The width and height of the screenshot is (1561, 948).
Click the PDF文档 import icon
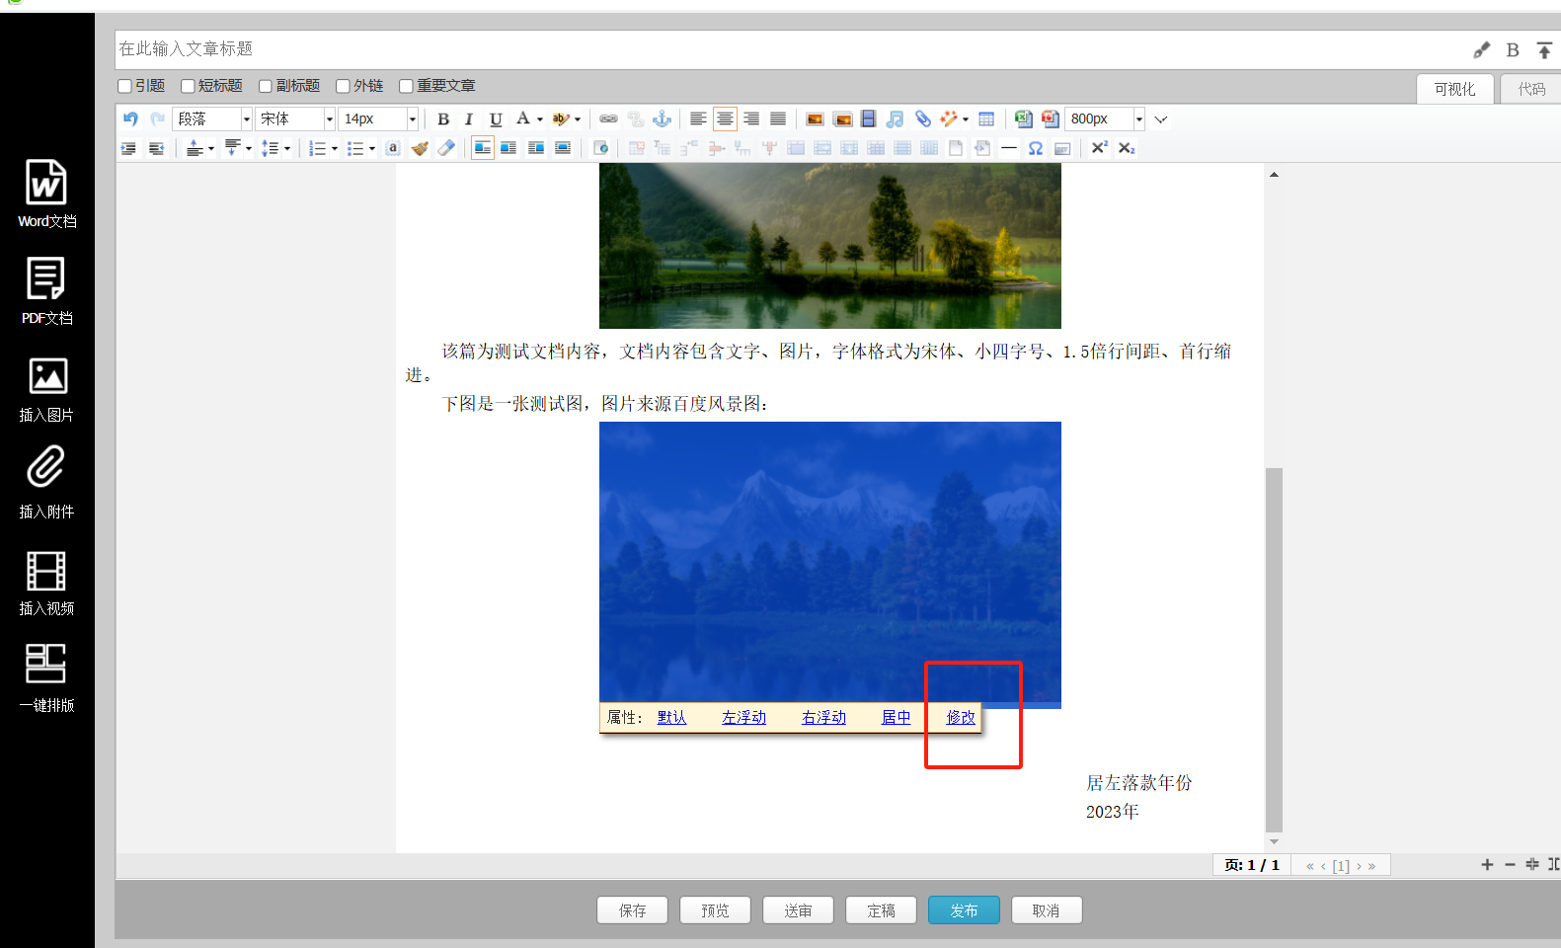[x=46, y=279]
